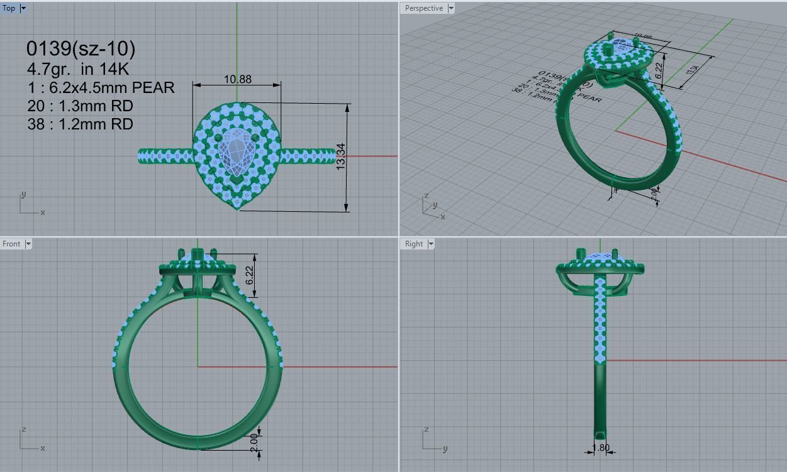Select the '0139(sz-10)' title text

(81, 48)
